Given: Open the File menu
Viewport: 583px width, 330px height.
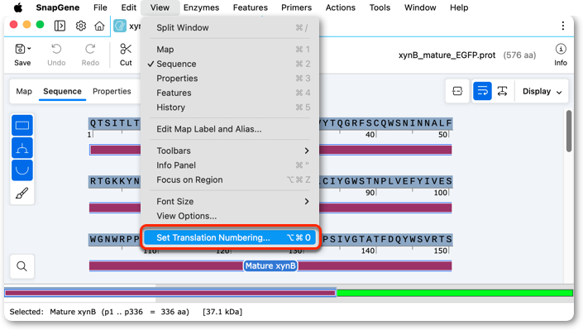Looking at the screenshot, I should pyautogui.click(x=100, y=7).
